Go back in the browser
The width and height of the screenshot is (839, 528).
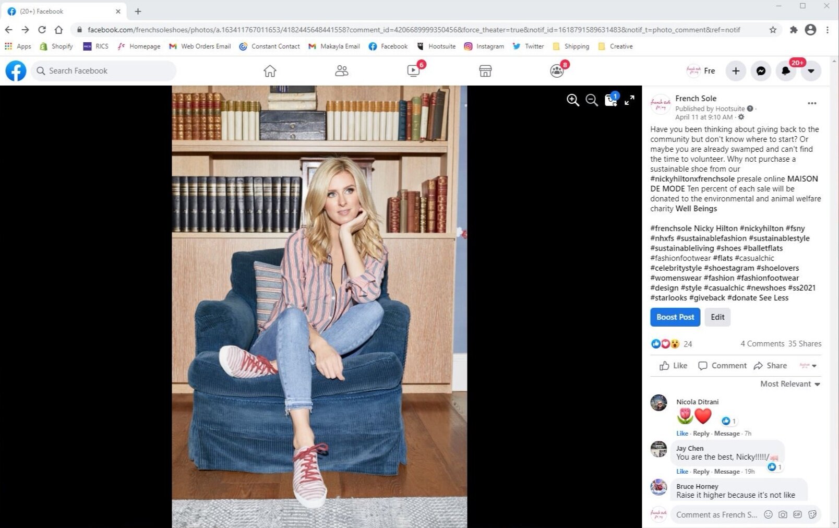click(x=9, y=30)
